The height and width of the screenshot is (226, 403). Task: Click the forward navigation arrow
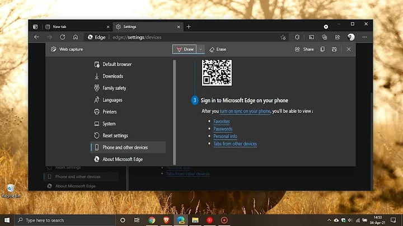(50, 37)
